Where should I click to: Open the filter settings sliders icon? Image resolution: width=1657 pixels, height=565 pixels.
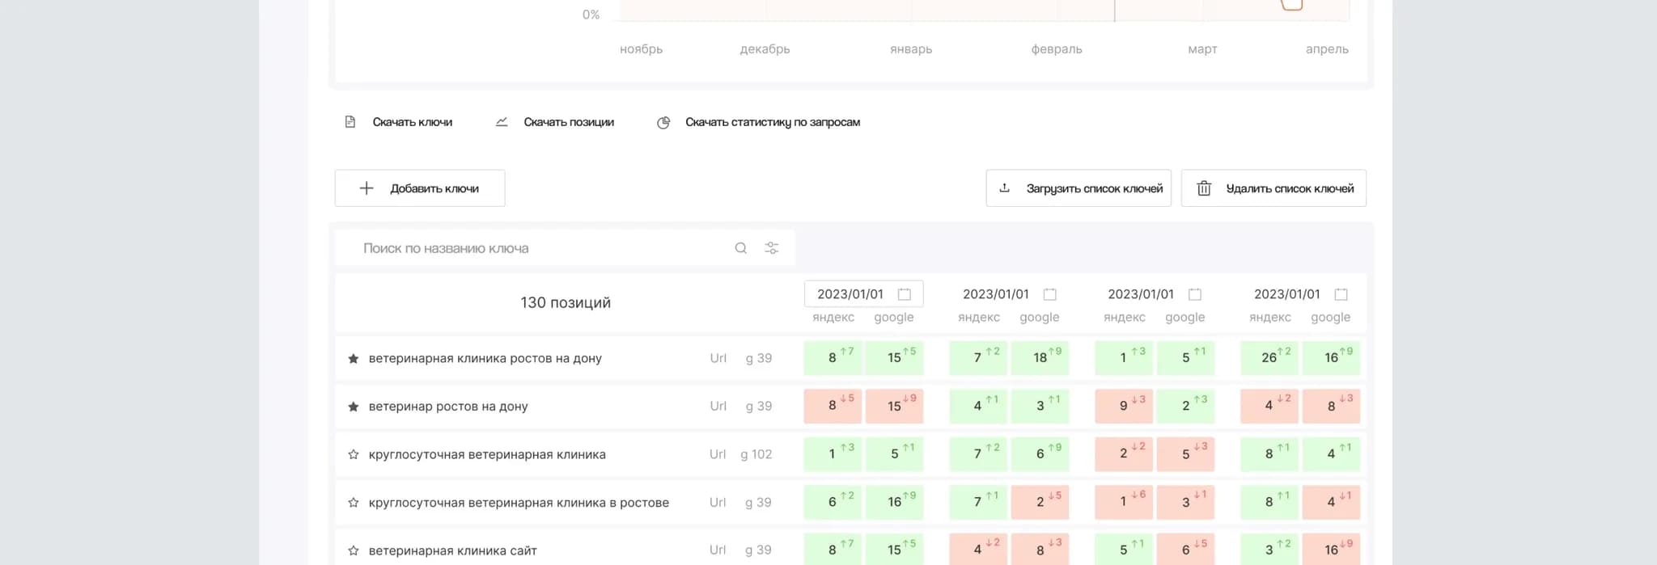click(x=772, y=248)
